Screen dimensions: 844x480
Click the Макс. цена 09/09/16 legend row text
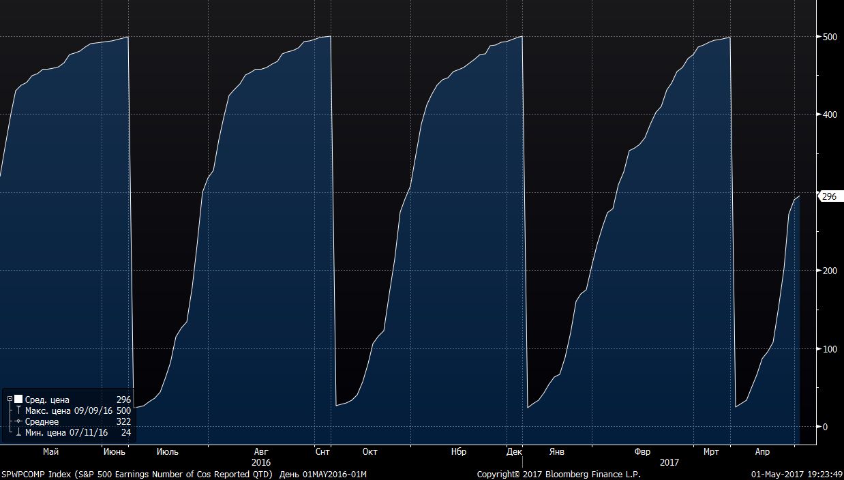point(69,410)
